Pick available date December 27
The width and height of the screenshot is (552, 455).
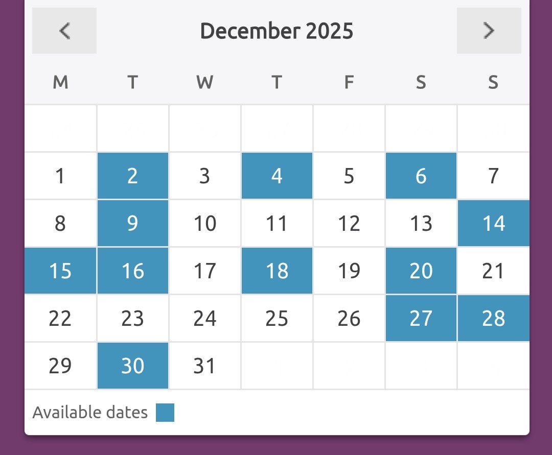421,318
